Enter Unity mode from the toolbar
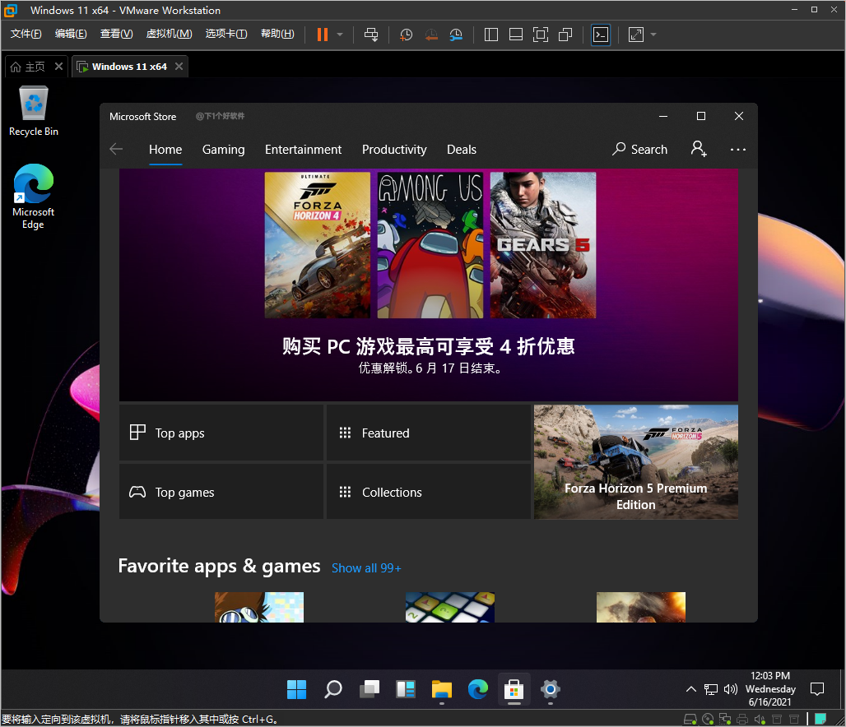The width and height of the screenshot is (846, 727). [x=565, y=35]
